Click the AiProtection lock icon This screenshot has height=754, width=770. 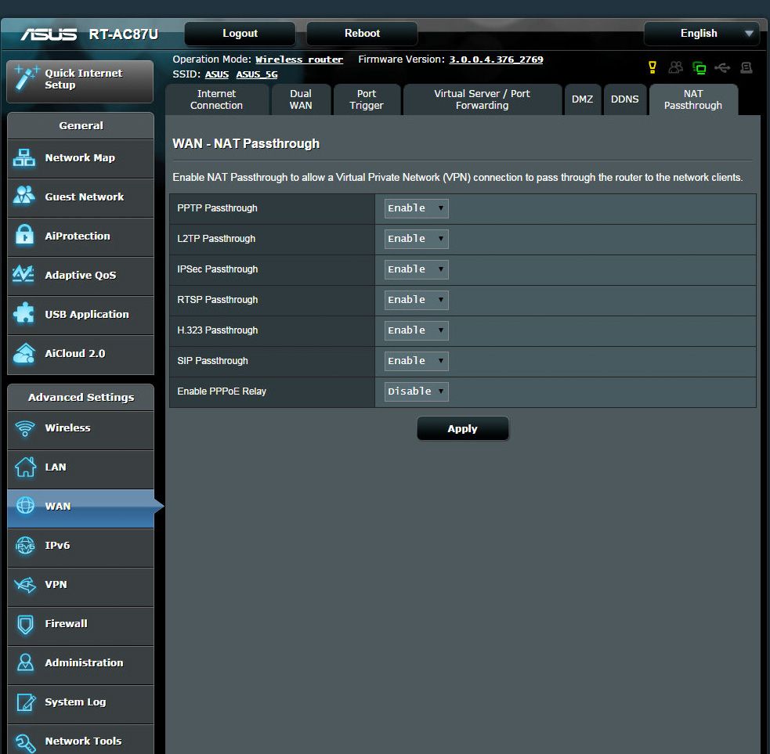click(x=24, y=235)
